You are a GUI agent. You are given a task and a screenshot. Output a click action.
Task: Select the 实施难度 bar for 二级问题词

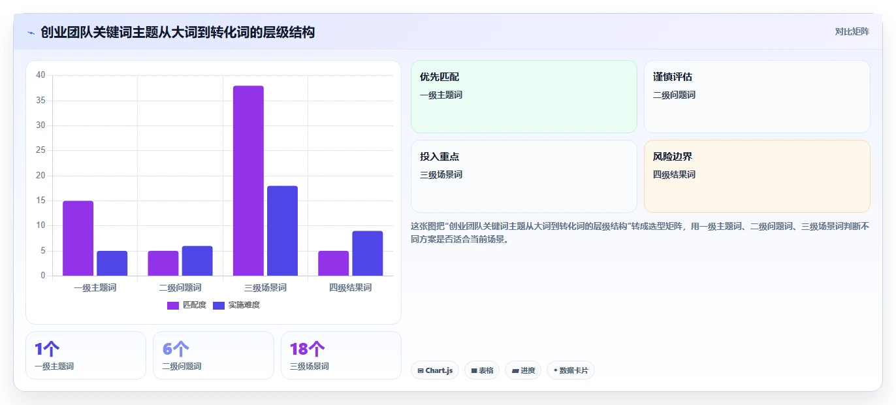(197, 261)
